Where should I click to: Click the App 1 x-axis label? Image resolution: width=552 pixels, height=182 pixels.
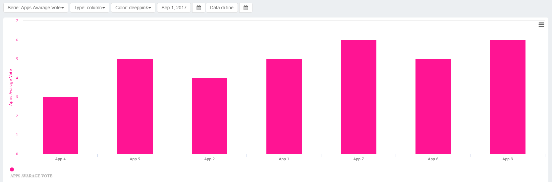pos(284,159)
